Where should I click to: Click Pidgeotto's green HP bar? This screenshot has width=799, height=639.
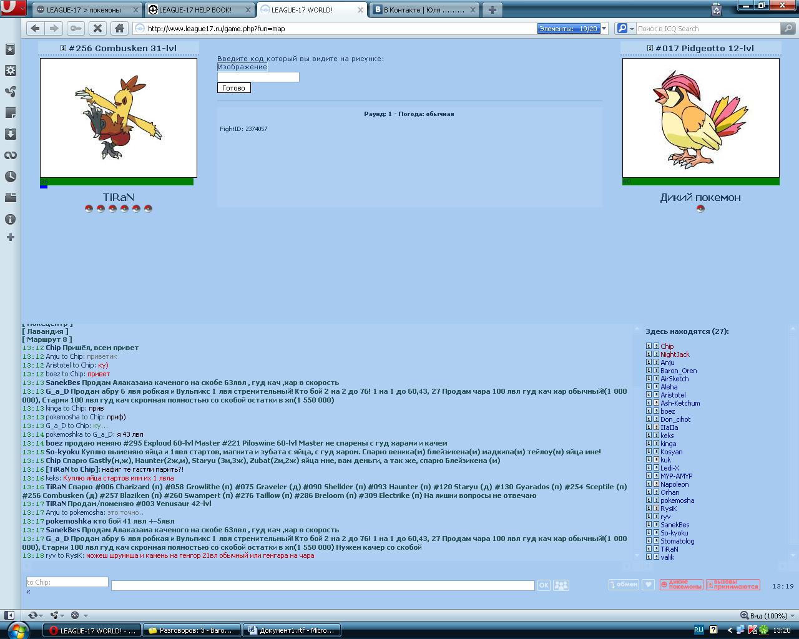tap(701, 182)
